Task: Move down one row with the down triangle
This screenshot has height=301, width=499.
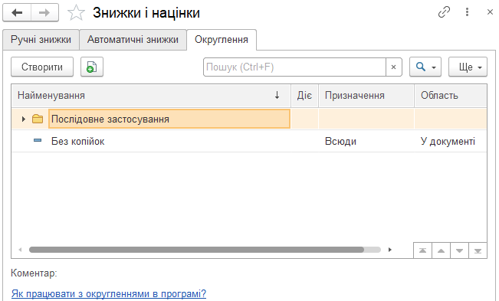Action: [x=459, y=250]
